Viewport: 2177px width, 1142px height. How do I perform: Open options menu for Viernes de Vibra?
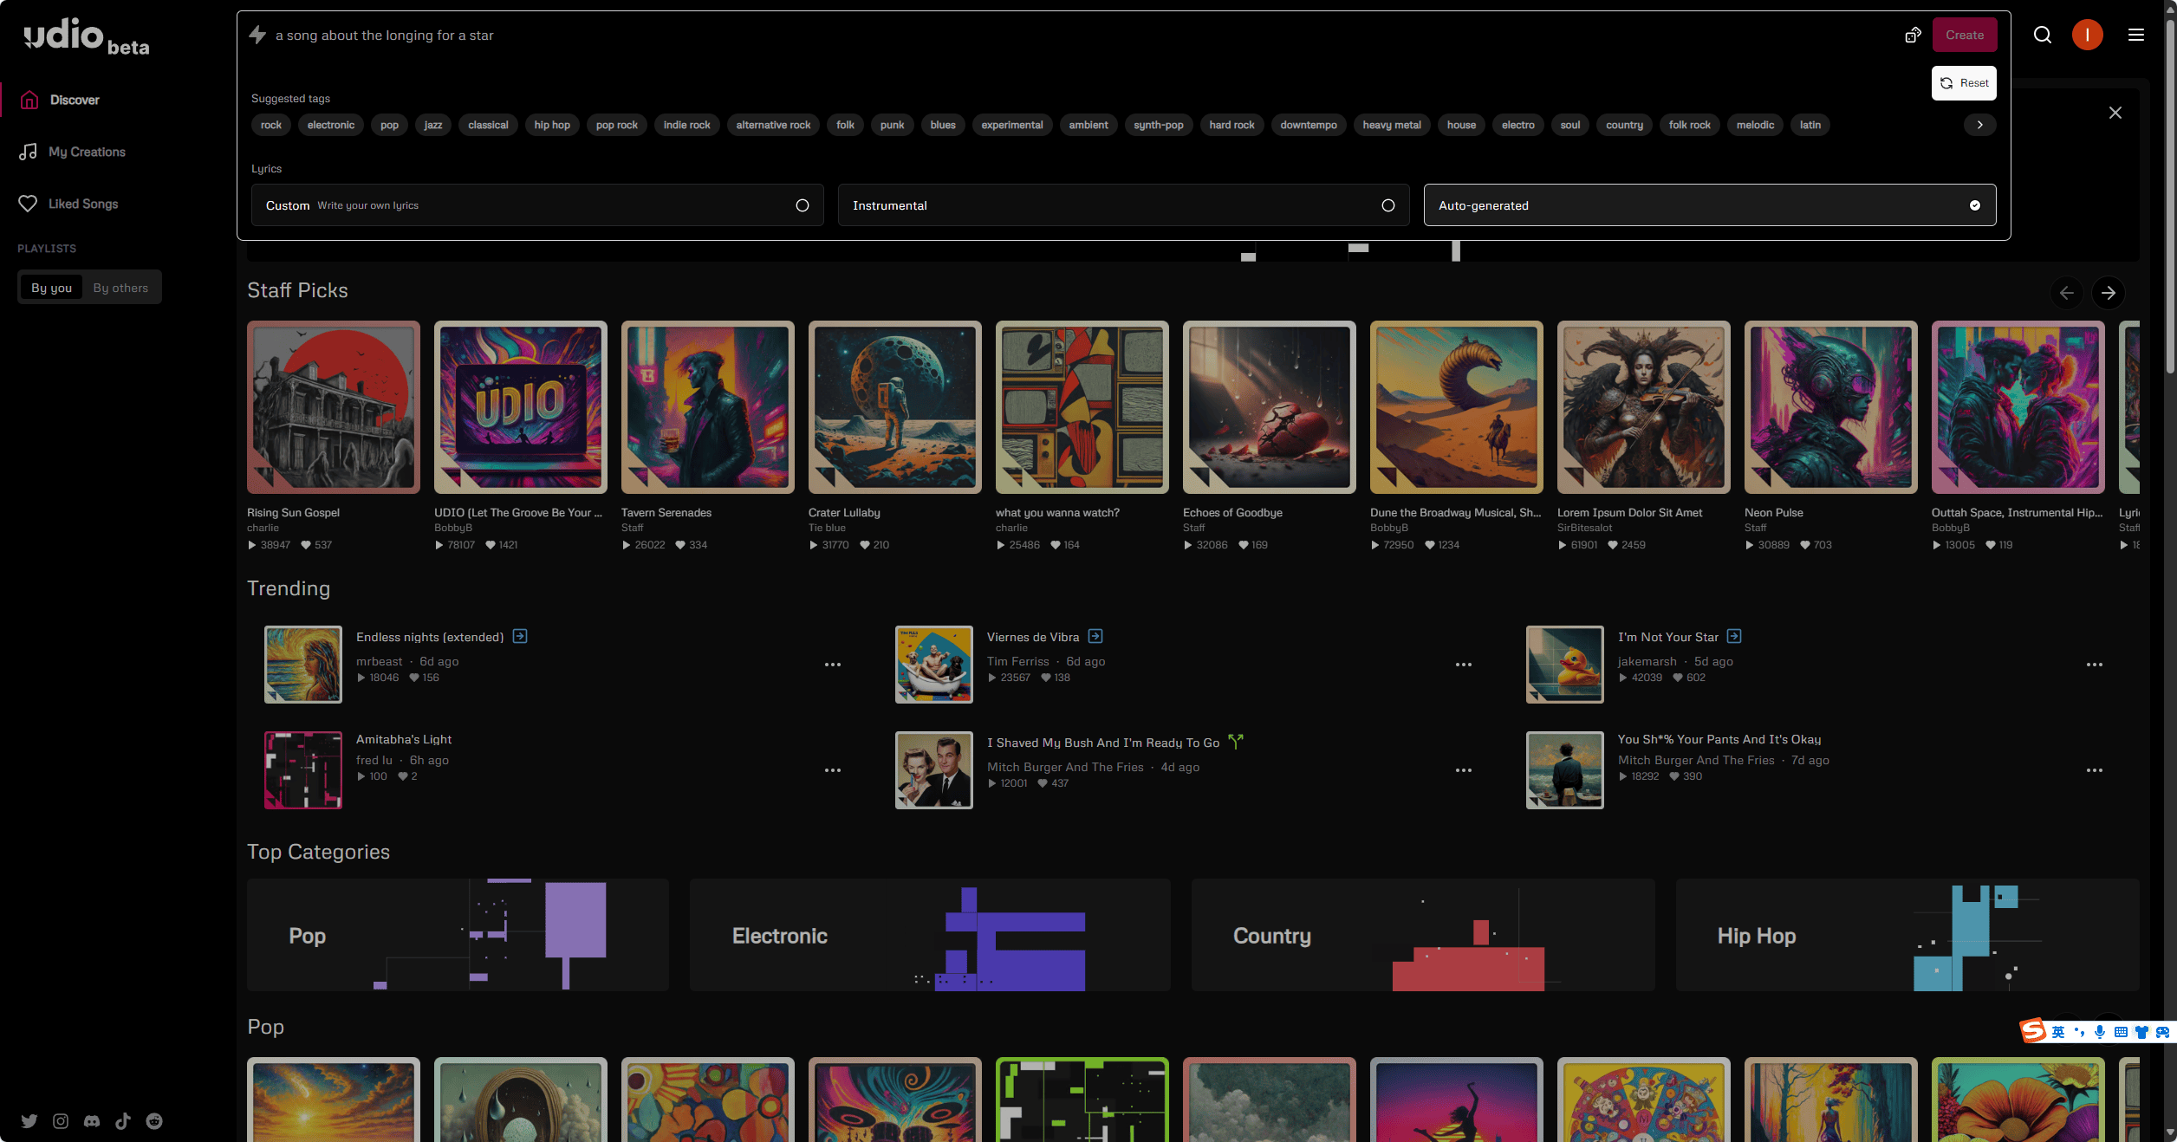click(x=1464, y=665)
